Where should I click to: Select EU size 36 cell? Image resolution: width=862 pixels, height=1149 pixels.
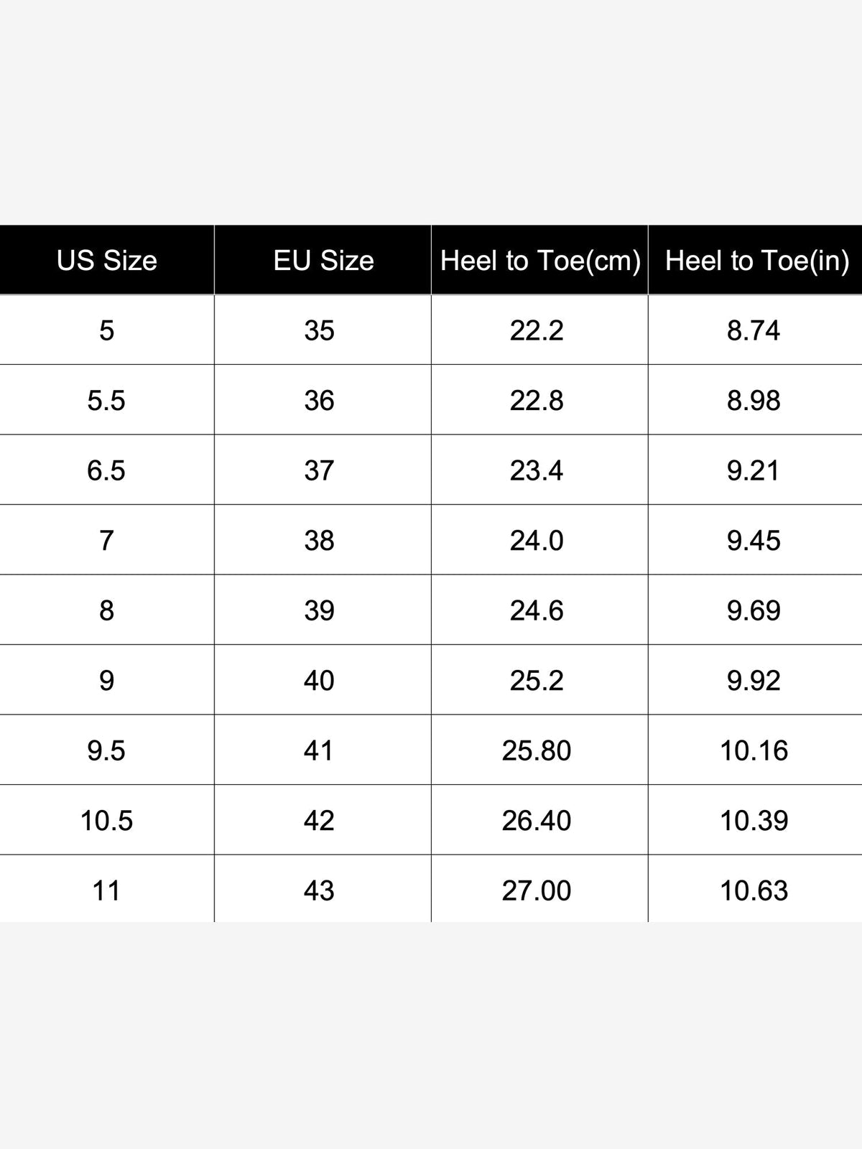(323, 400)
